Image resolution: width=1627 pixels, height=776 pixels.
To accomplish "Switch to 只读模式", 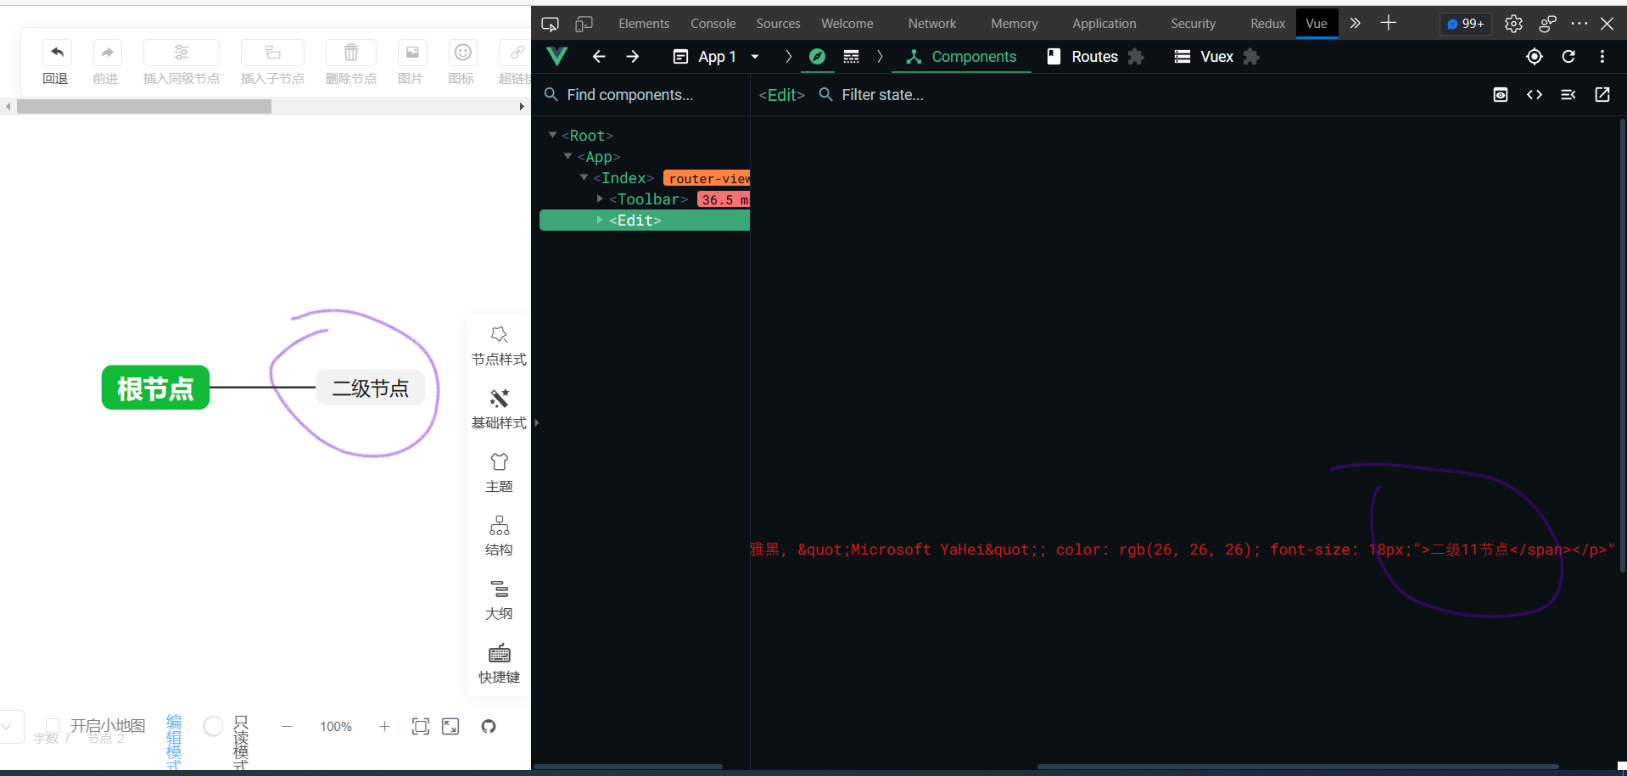I will (240, 740).
